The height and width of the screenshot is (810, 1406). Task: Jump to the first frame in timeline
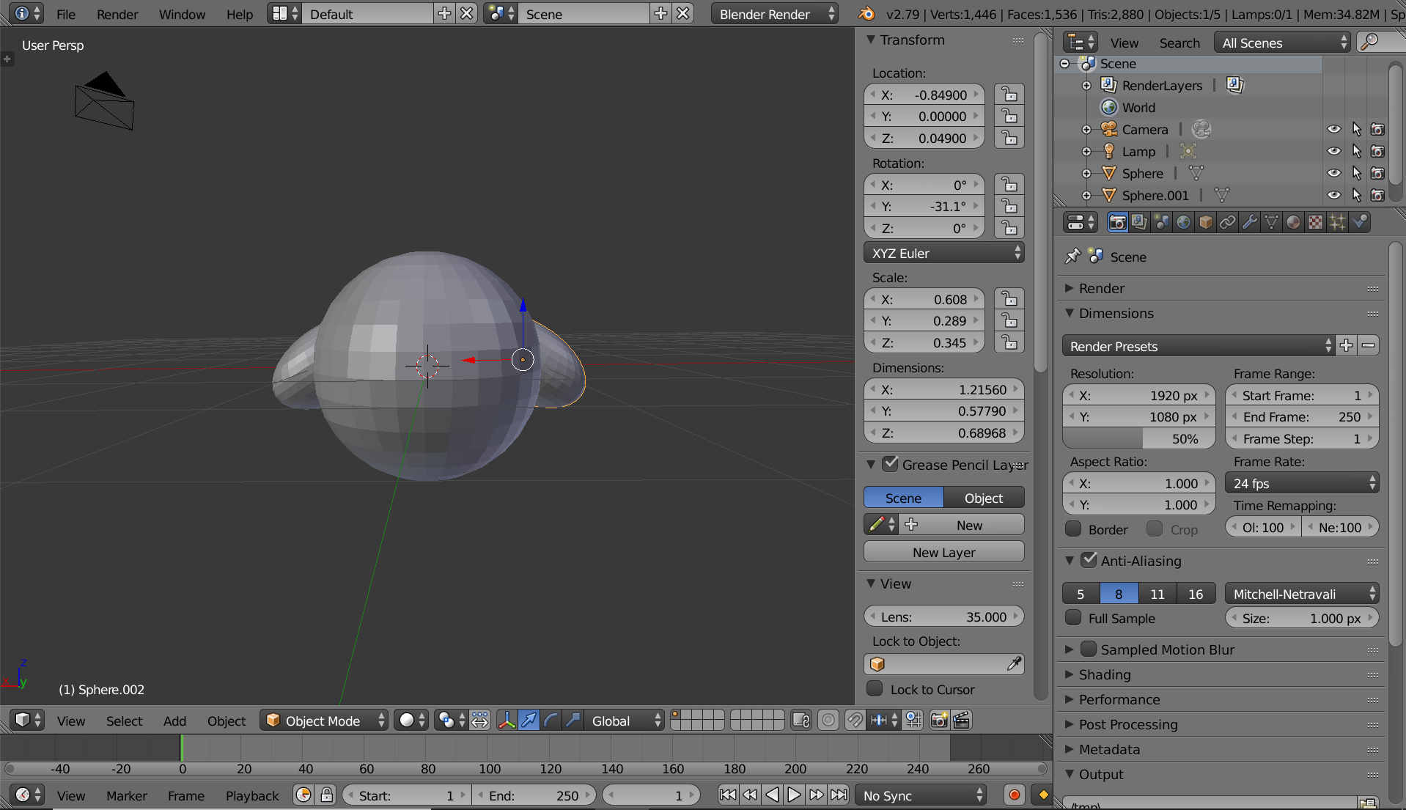728,795
